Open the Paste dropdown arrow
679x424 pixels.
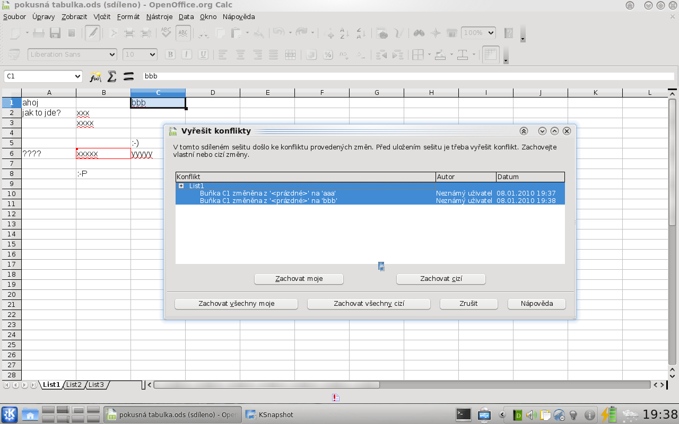tap(247, 33)
